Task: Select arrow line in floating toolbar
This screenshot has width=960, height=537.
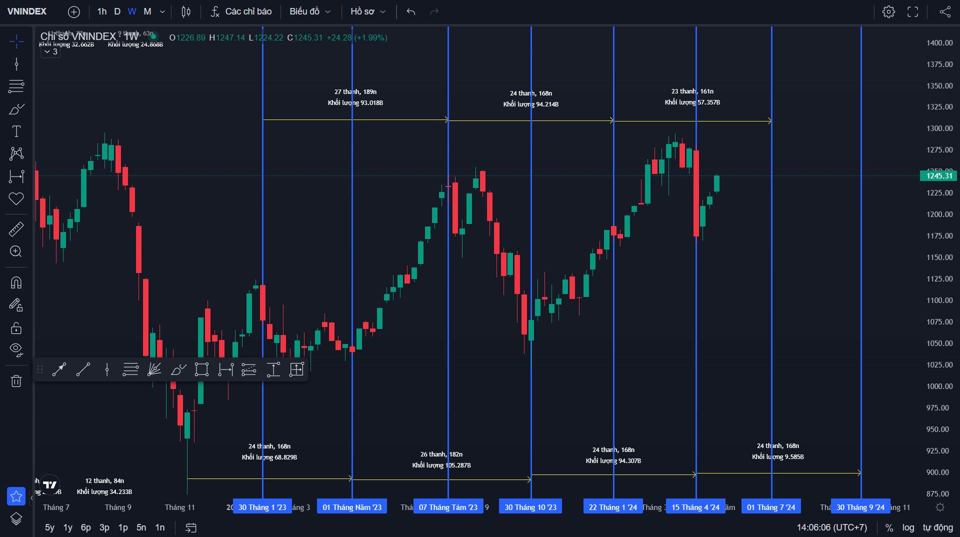Action: tap(59, 369)
